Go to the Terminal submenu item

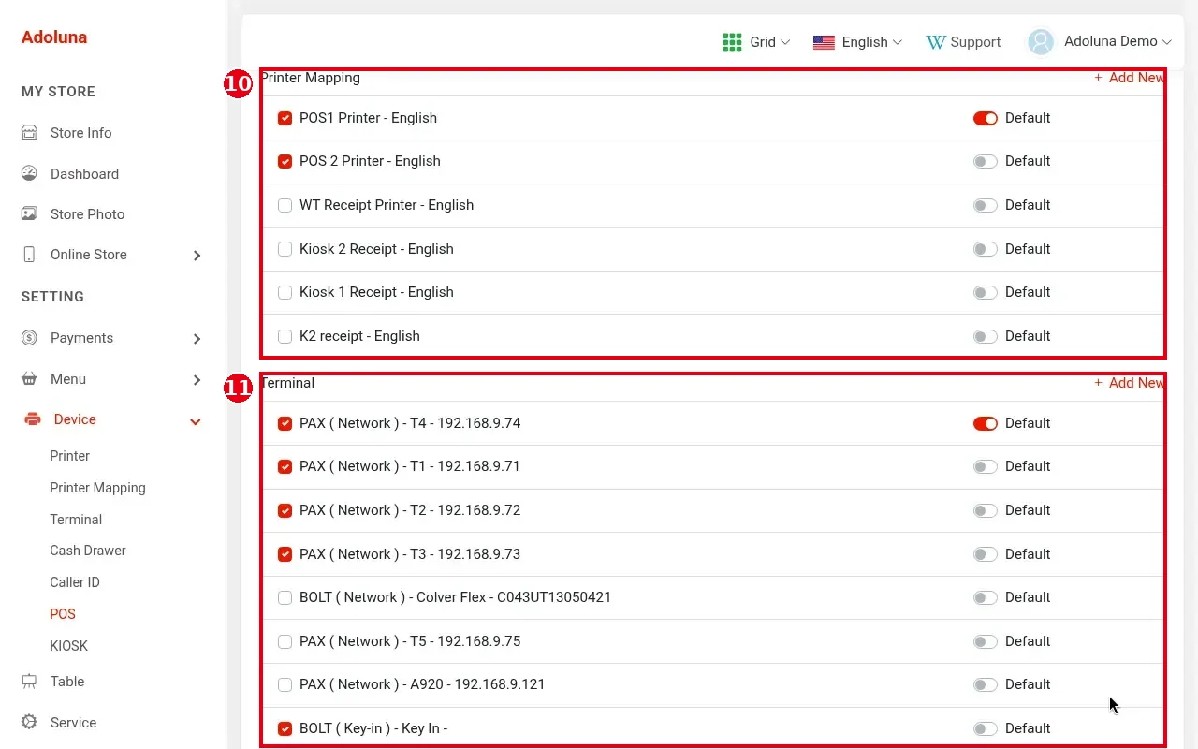pyautogui.click(x=76, y=520)
